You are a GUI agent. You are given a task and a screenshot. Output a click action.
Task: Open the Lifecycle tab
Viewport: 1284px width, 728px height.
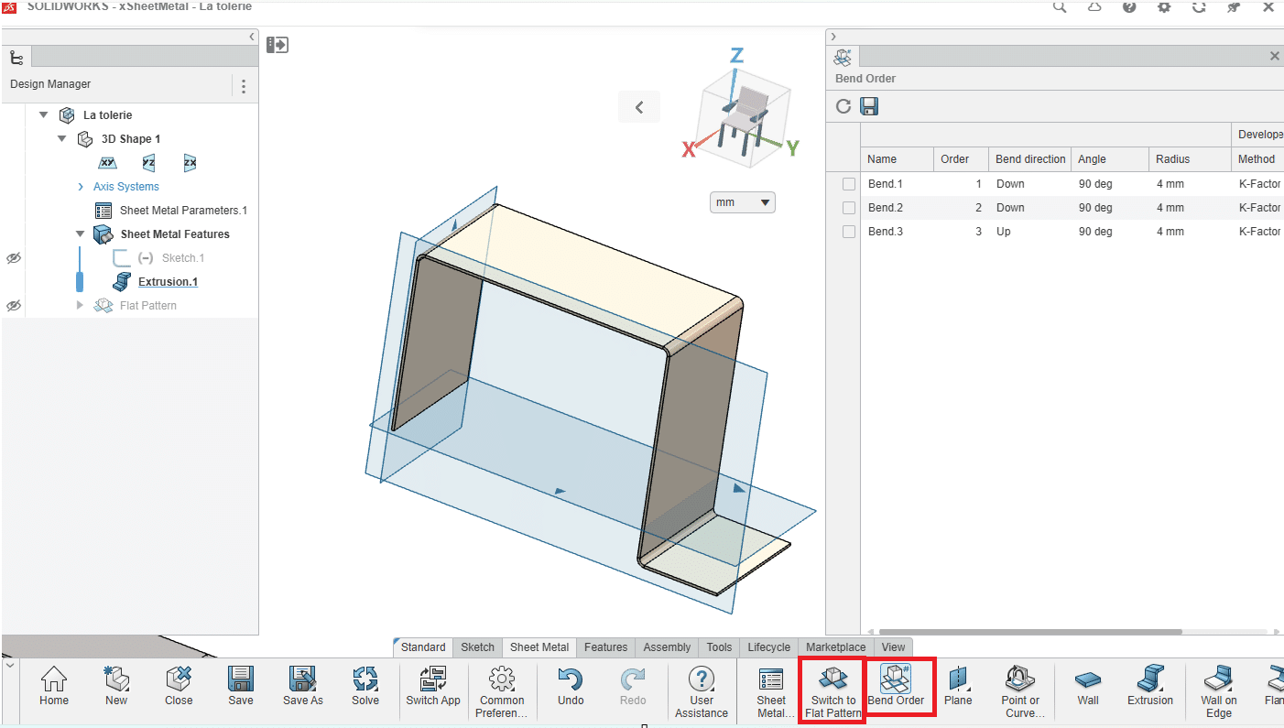[x=768, y=647]
